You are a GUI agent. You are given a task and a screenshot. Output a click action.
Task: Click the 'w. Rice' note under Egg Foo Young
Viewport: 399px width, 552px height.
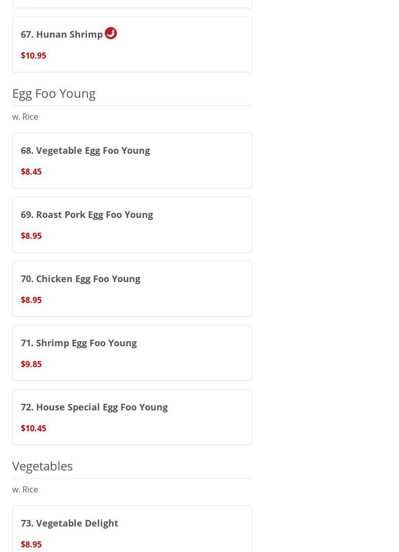[25, 117]
